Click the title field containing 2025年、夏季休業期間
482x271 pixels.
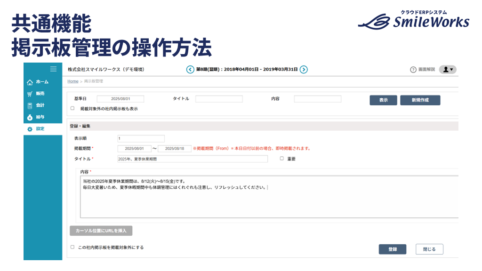[x=193, y=159]
